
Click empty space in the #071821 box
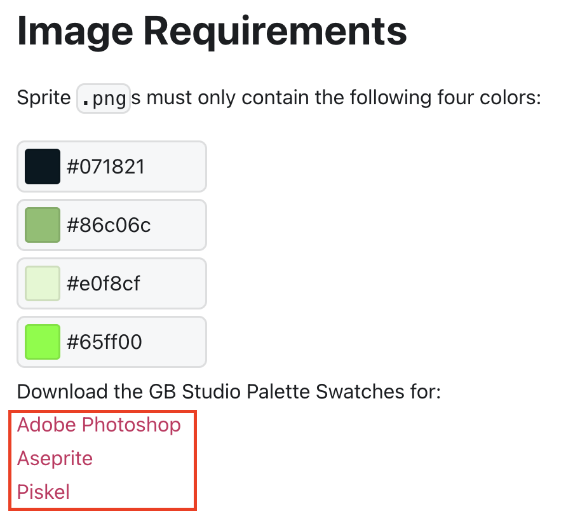178,166
